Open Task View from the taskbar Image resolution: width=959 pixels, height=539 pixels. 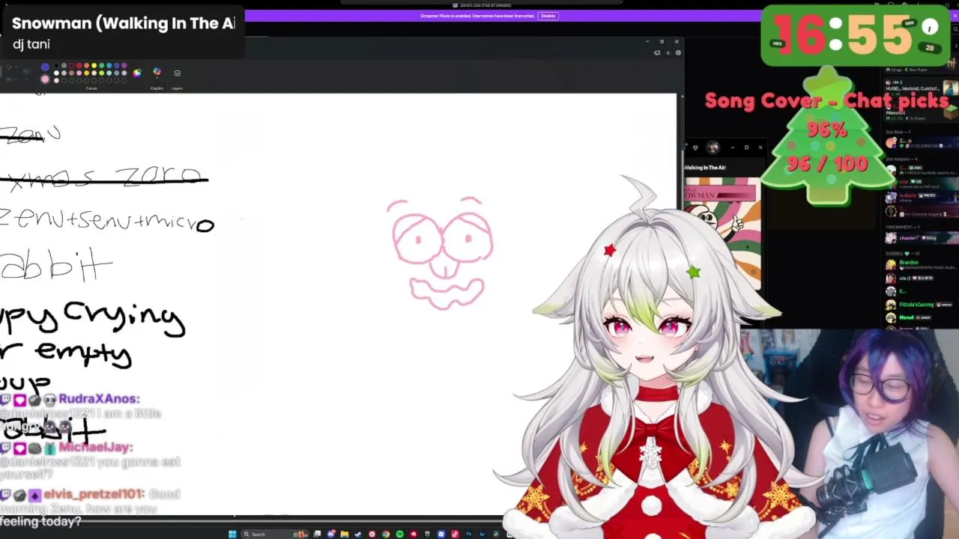click(x=317, y=534)
